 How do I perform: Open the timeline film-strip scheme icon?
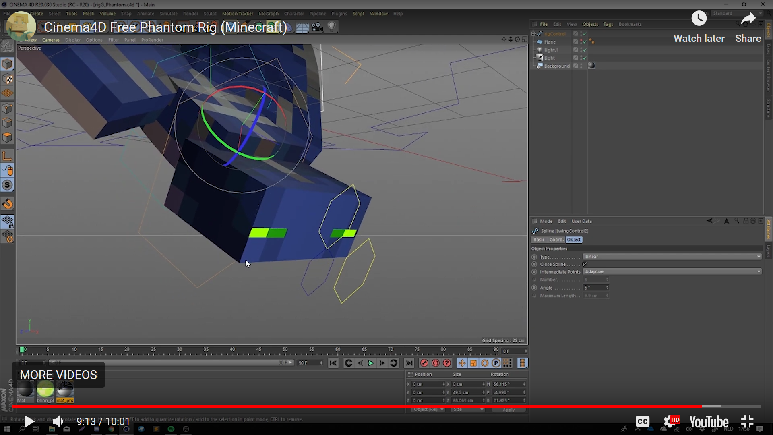523,363
